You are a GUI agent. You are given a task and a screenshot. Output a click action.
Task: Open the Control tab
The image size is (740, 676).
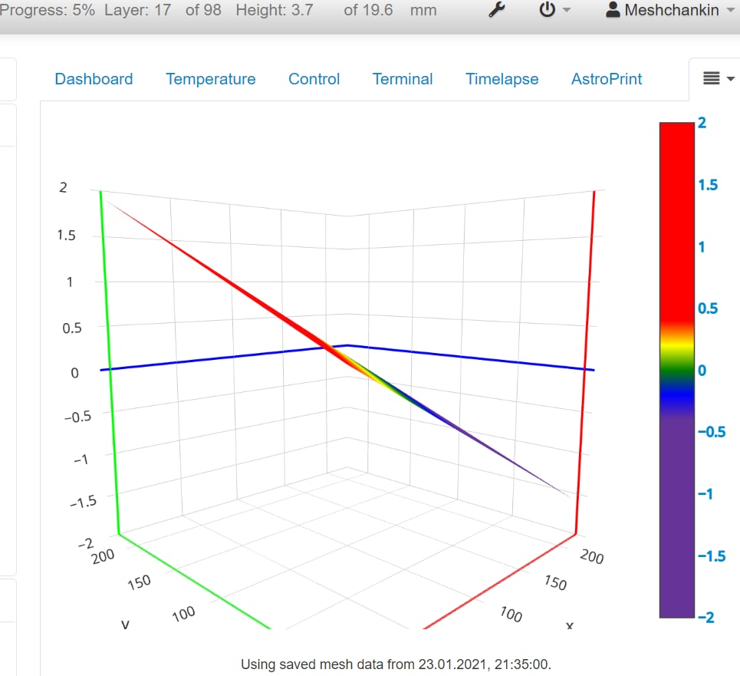314,79
